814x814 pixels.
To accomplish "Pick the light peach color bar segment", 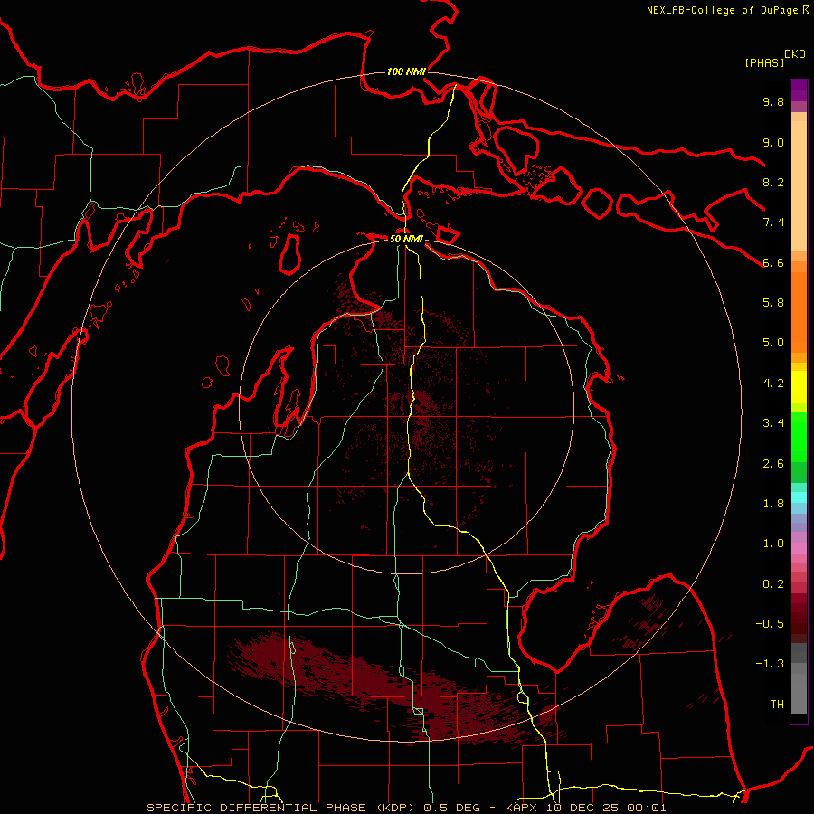I will point(799,187).
